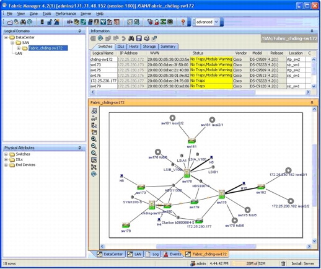This screenshot has height=269, width=321.
Task: Click the trash can icon in status bar
Action: point(283,263)
